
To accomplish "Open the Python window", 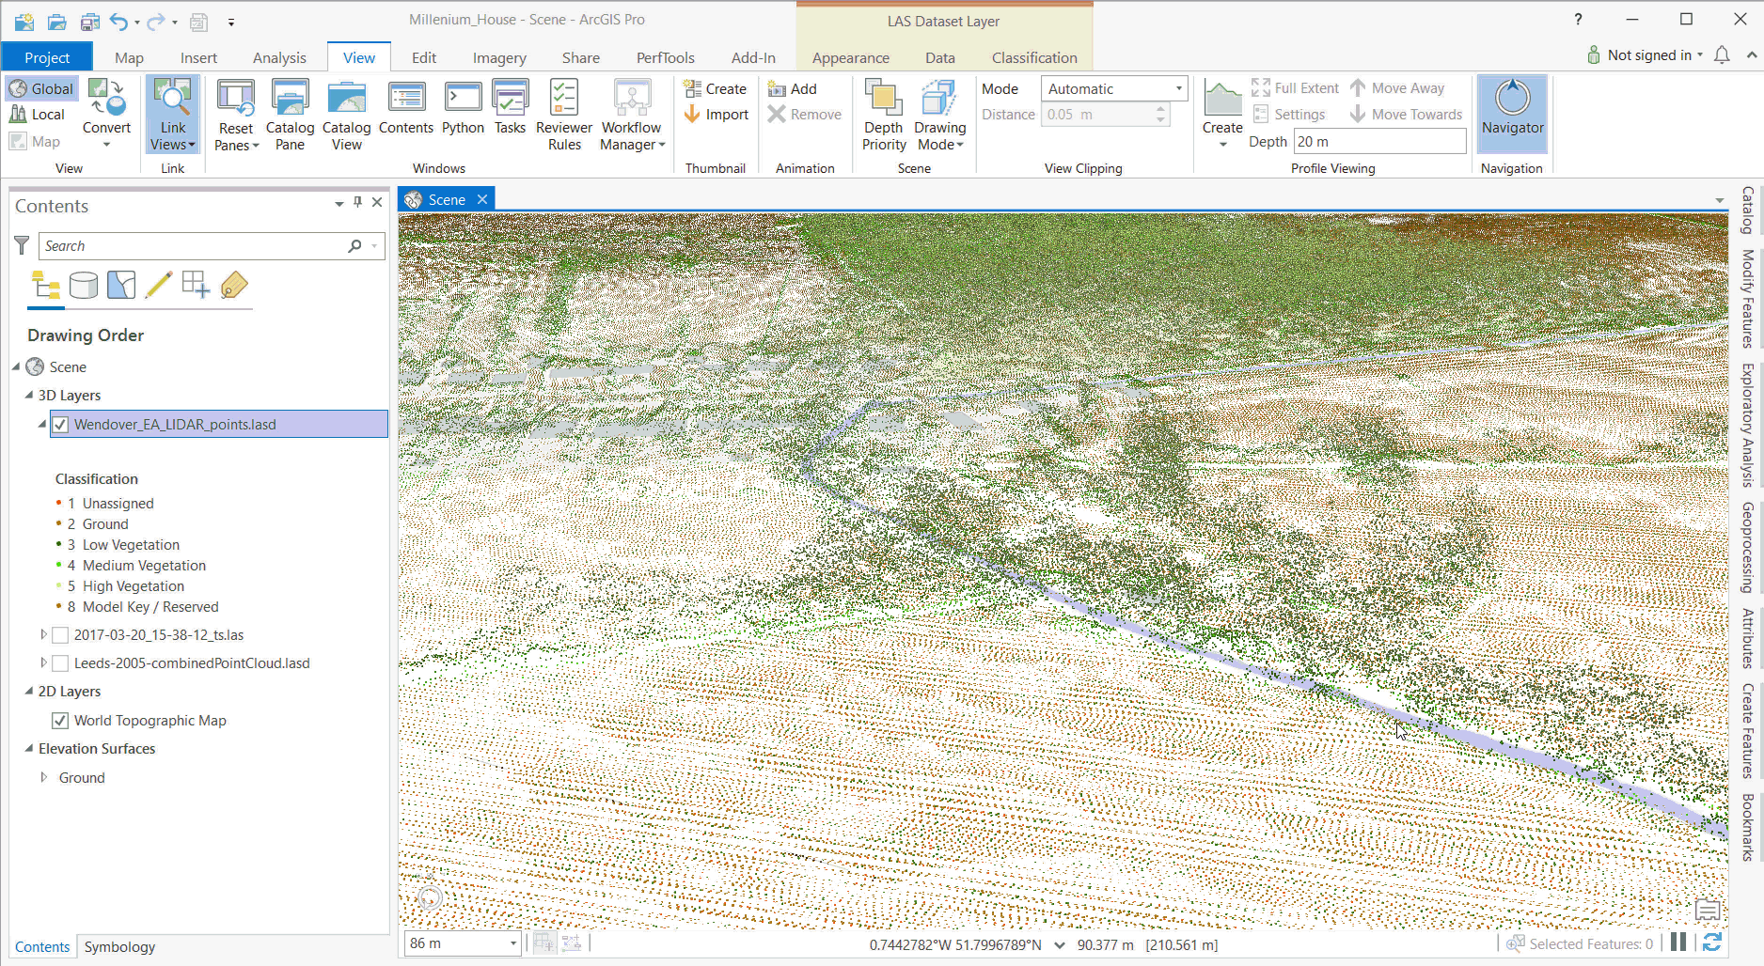I will click(x=463, y=113).
